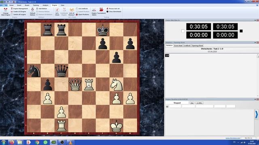The width and height of the screenshot is (259, 145).
Task: Open the Home ribbon tab
Action: click(11, 5)
